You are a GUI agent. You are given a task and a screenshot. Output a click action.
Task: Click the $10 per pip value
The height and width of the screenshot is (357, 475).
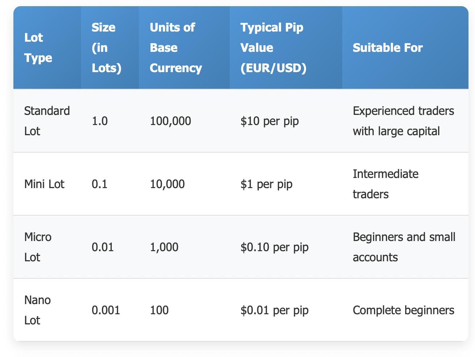pyautogui.click(x=270, y=121)
